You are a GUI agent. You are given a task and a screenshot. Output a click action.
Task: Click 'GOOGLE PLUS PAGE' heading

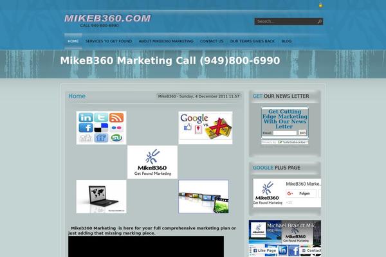277,168
